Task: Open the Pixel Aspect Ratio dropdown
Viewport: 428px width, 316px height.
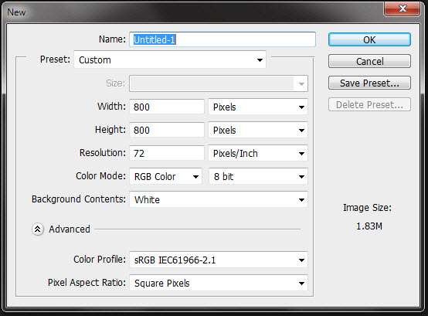Action: pos(219,283)
